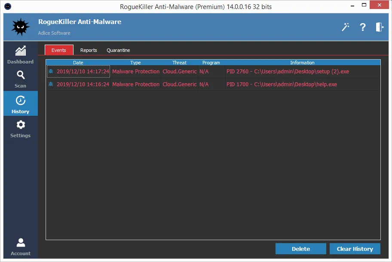Click Cloud.Generic in the PID 1700 row
The image size is (392, 262).
coord(180,84)
